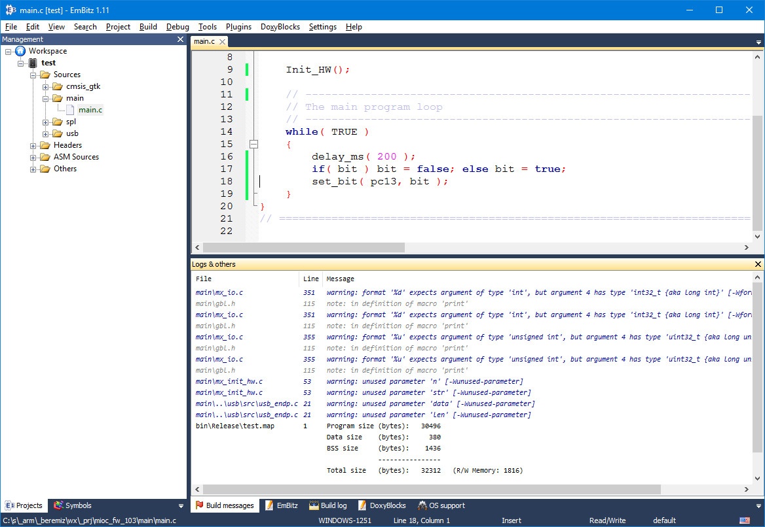This screenshot has width=765, height=527.
Task: Collapse the code fold at line 15
Action: tap(254, 144)
